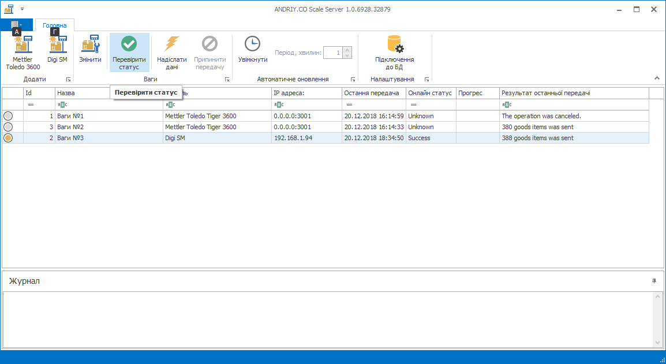Open the equals filter operator under Id
The height and width of the screenshot is (364, 666).
click(x=31, y=104)
